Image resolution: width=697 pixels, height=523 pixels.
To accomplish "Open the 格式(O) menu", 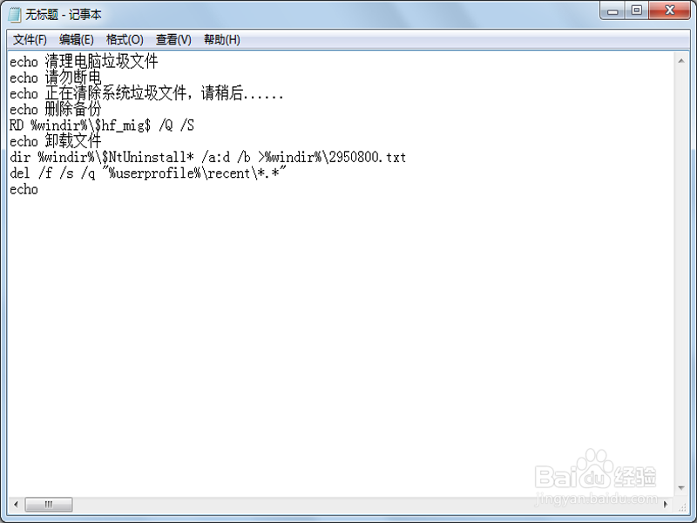I will (x=125, y=39).
